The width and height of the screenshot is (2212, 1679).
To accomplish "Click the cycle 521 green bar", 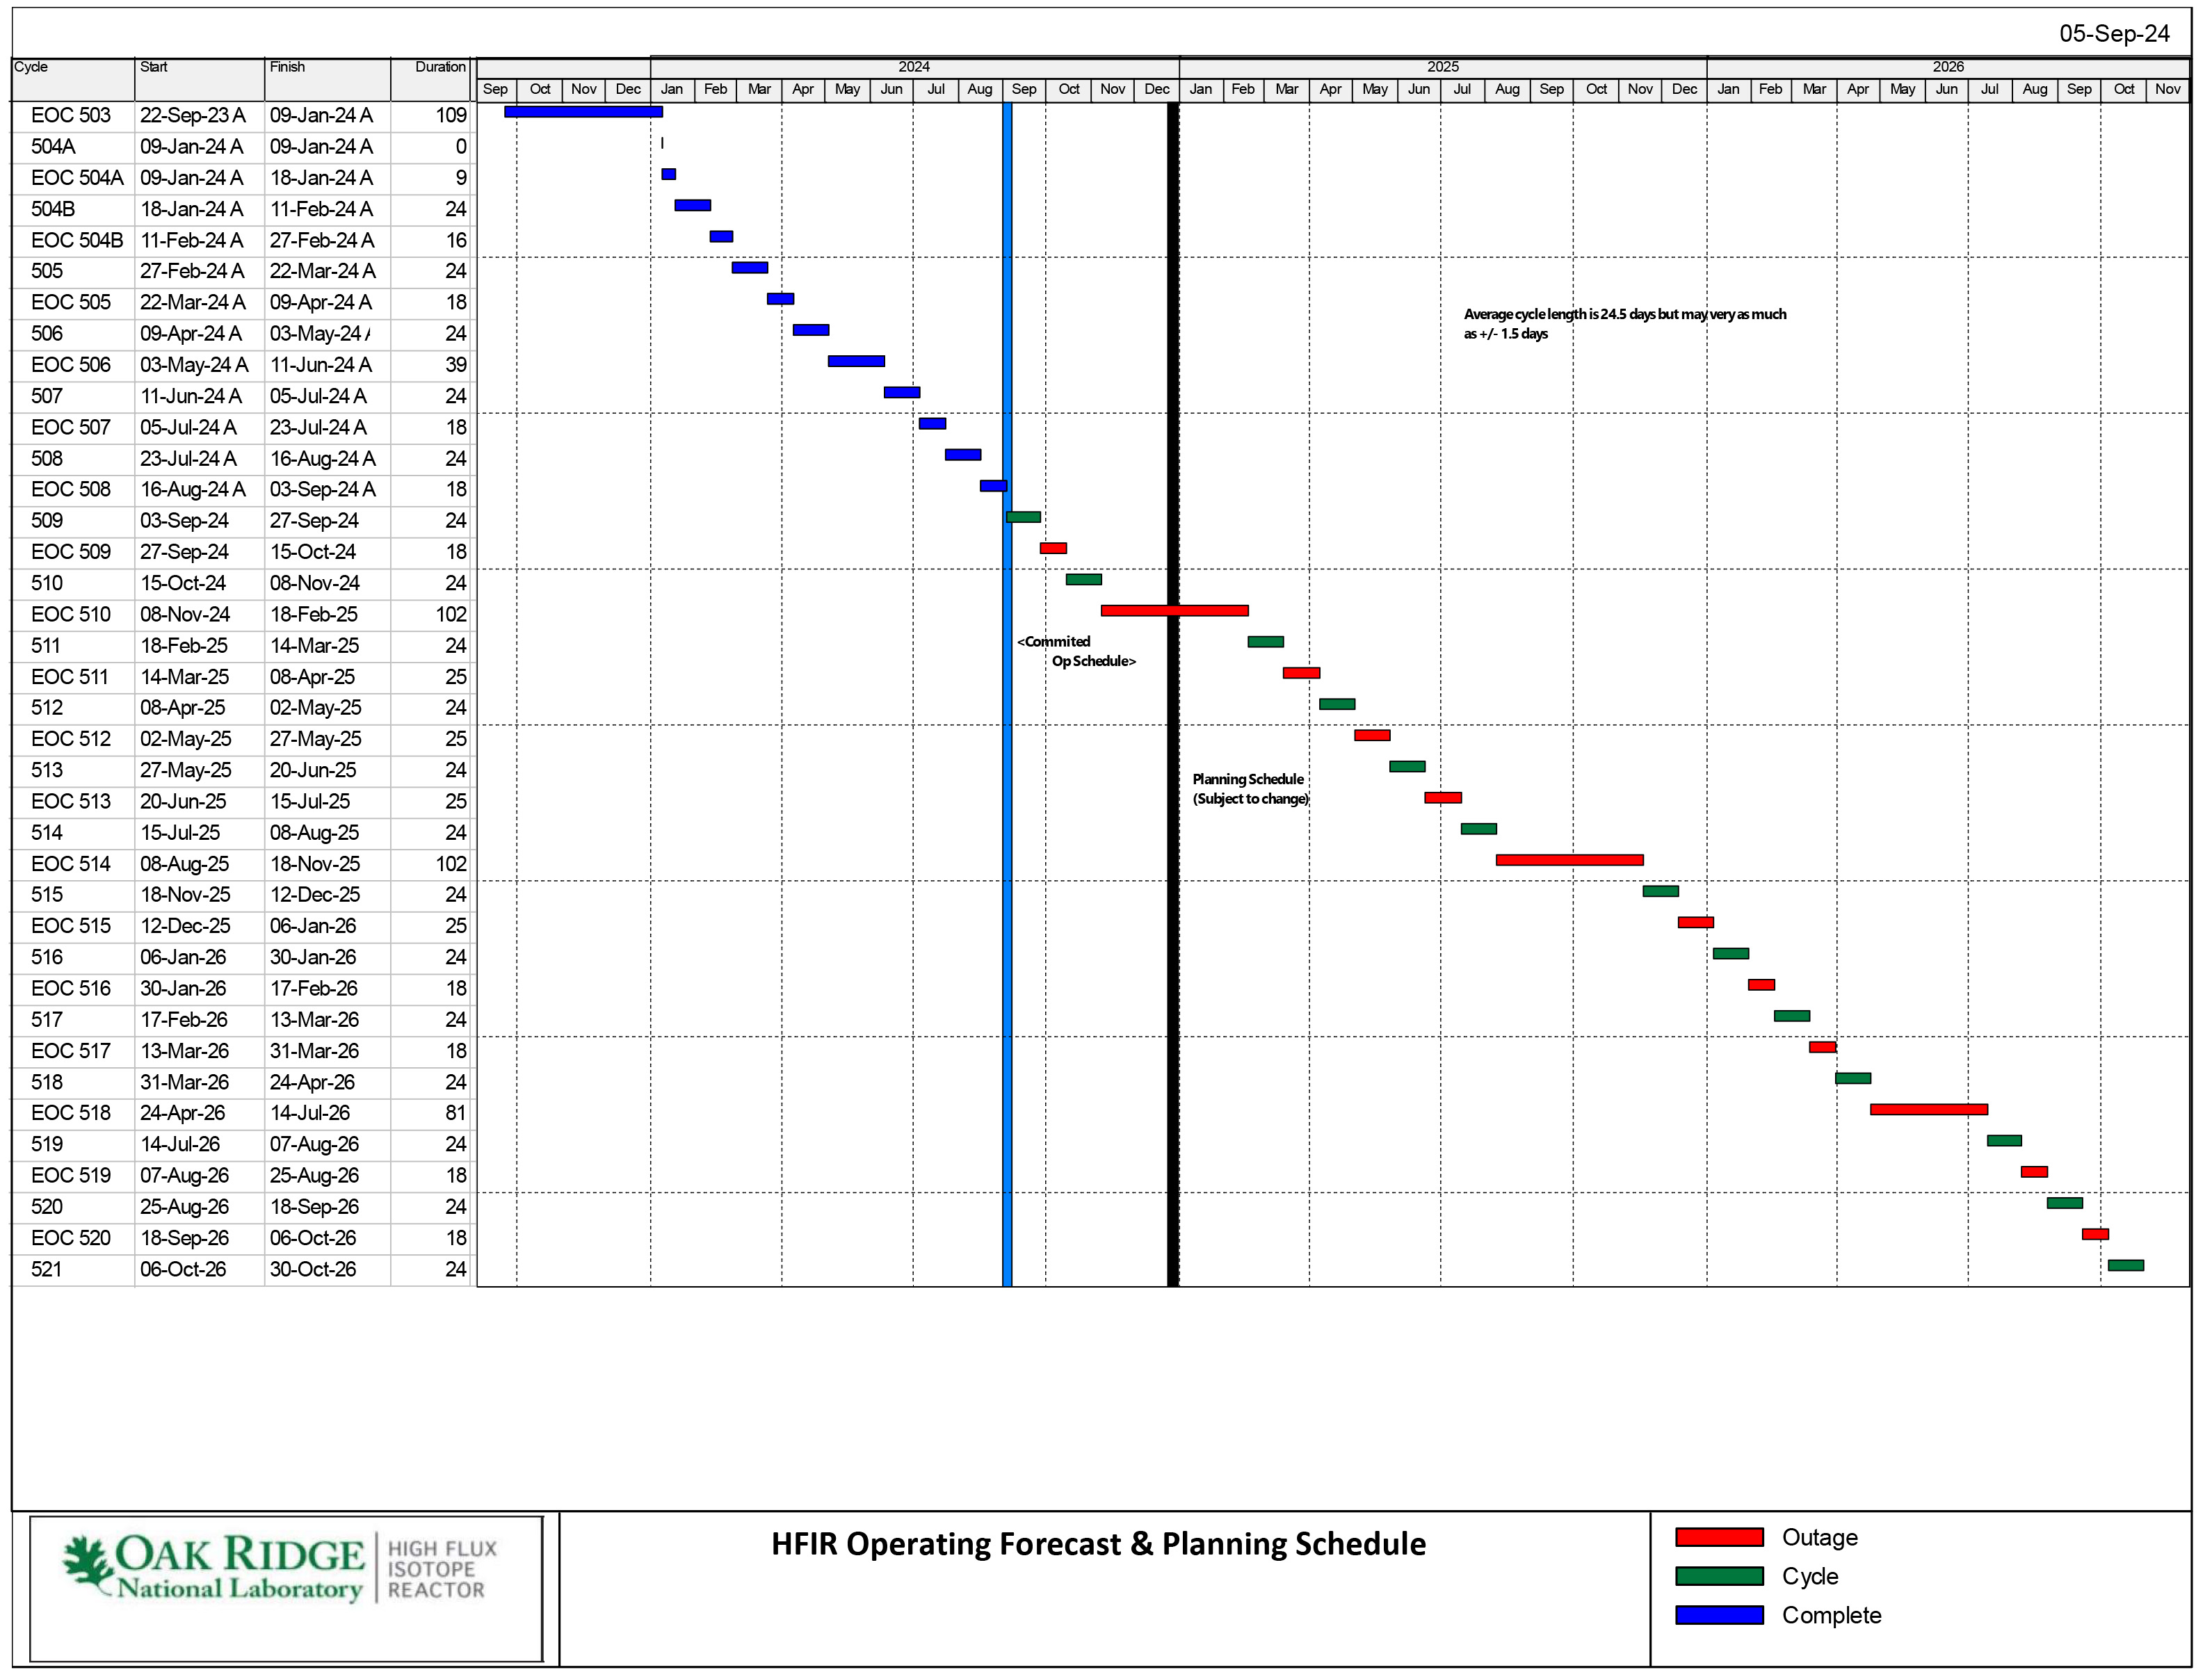I will [2125, 1266].
